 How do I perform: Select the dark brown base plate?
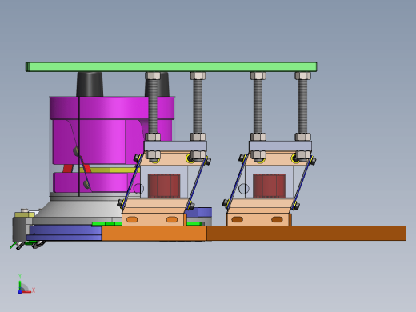[306, 233]
